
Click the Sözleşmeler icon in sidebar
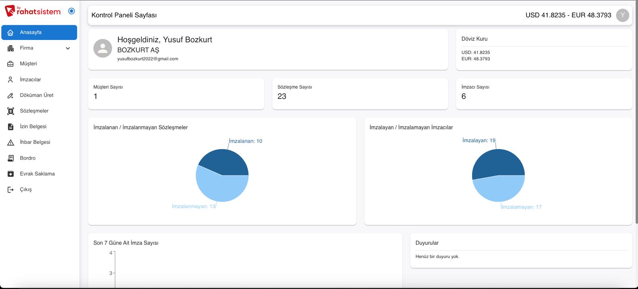(11, 111)
